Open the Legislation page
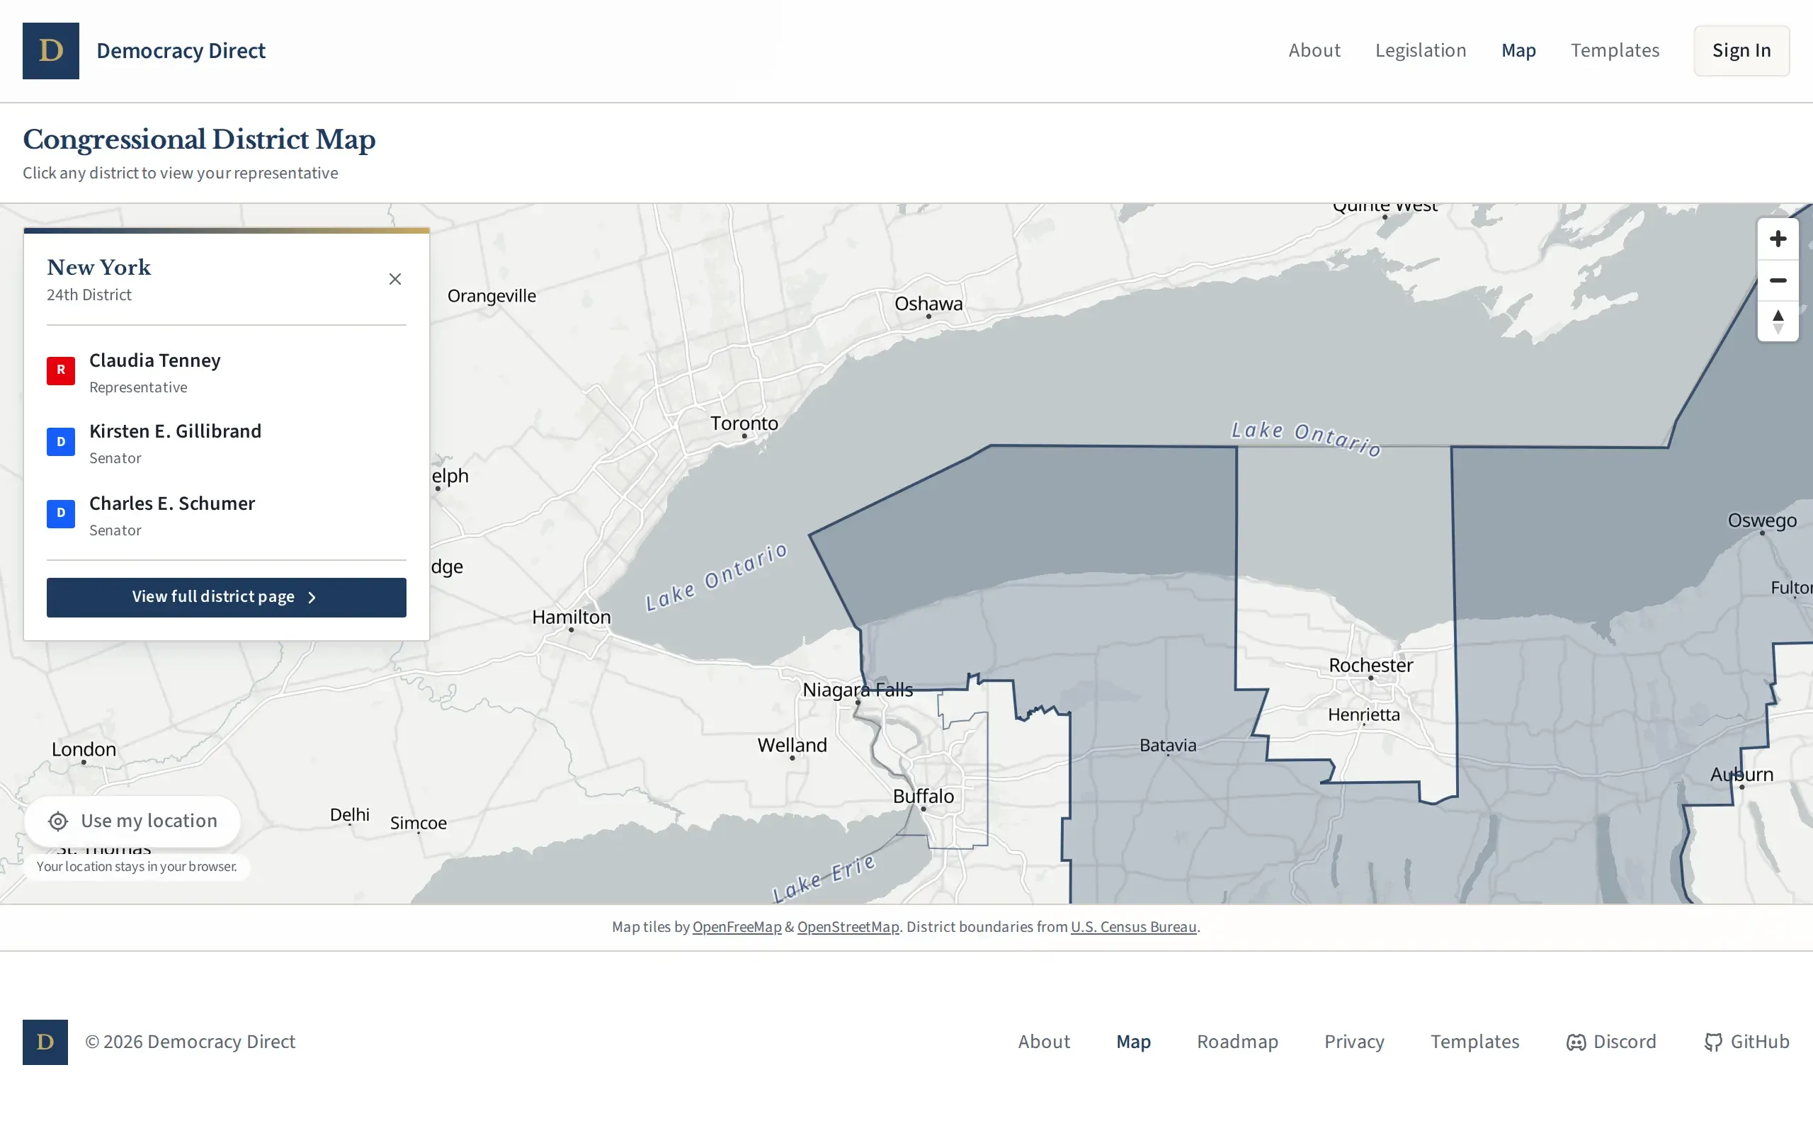 (1421, 50)
